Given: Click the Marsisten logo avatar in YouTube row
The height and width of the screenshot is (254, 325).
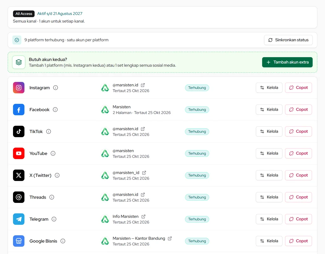Looking at the screenshot, I should point(105,153).
